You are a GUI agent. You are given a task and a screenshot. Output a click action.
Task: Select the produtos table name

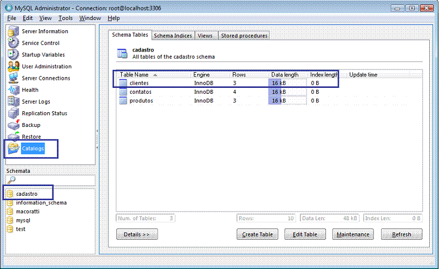click(141, 100)
